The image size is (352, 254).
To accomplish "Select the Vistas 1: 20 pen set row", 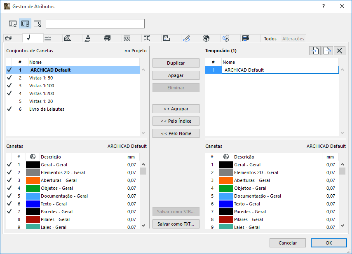I will tap(41, 101).
